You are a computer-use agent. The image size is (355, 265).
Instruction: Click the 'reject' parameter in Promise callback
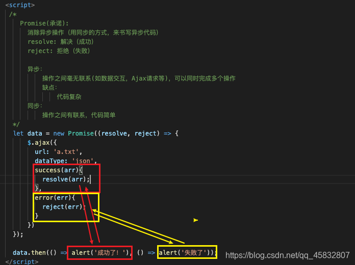pos(145,134)
